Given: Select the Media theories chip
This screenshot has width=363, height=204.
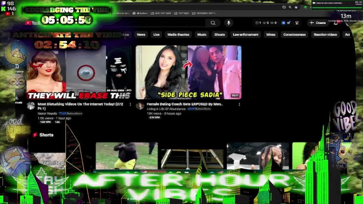Looking at the screenshot, I should [x=178, y=35].
